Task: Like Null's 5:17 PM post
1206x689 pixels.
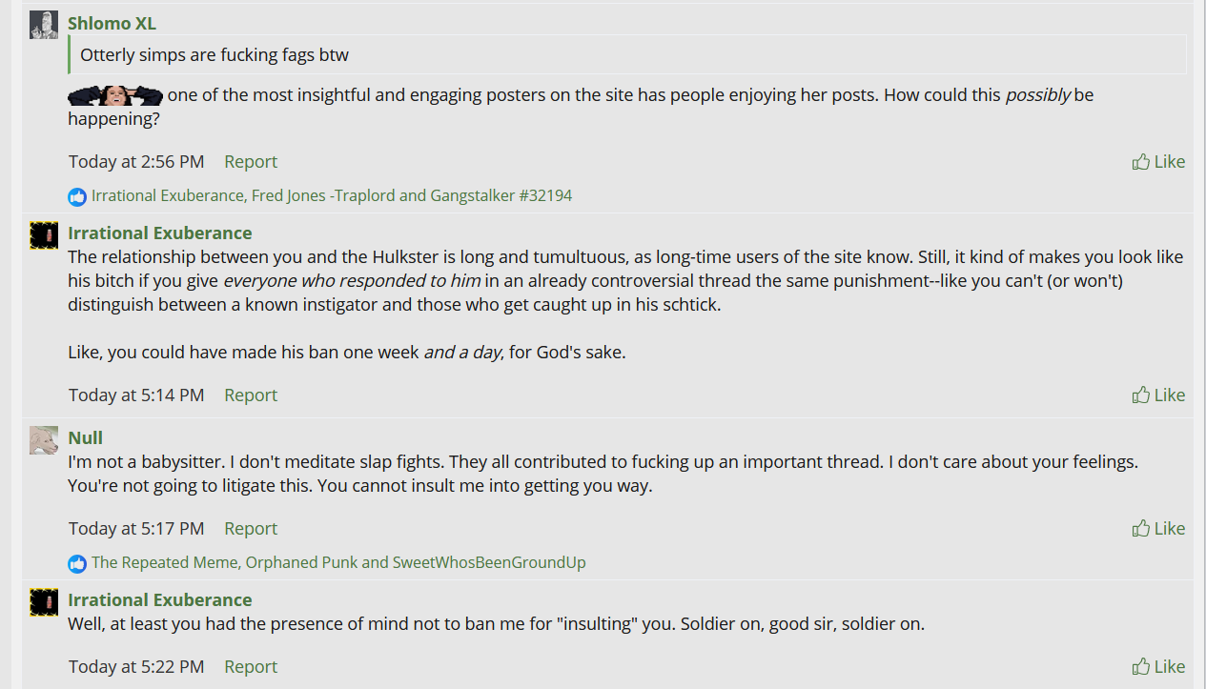Action: [1158, 529]
